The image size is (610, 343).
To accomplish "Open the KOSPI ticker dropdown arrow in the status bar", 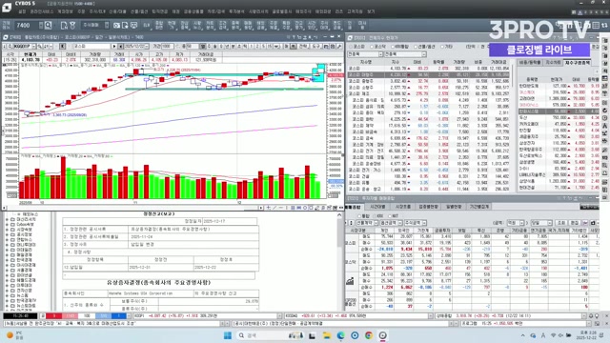I will pyautogui.click(x=279, y=316).
